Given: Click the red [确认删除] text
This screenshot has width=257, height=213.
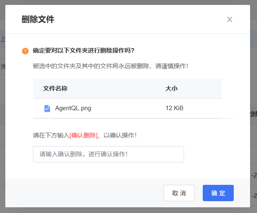Looking at the screenshot, I should pyautogui.click(x=84, y=135).
